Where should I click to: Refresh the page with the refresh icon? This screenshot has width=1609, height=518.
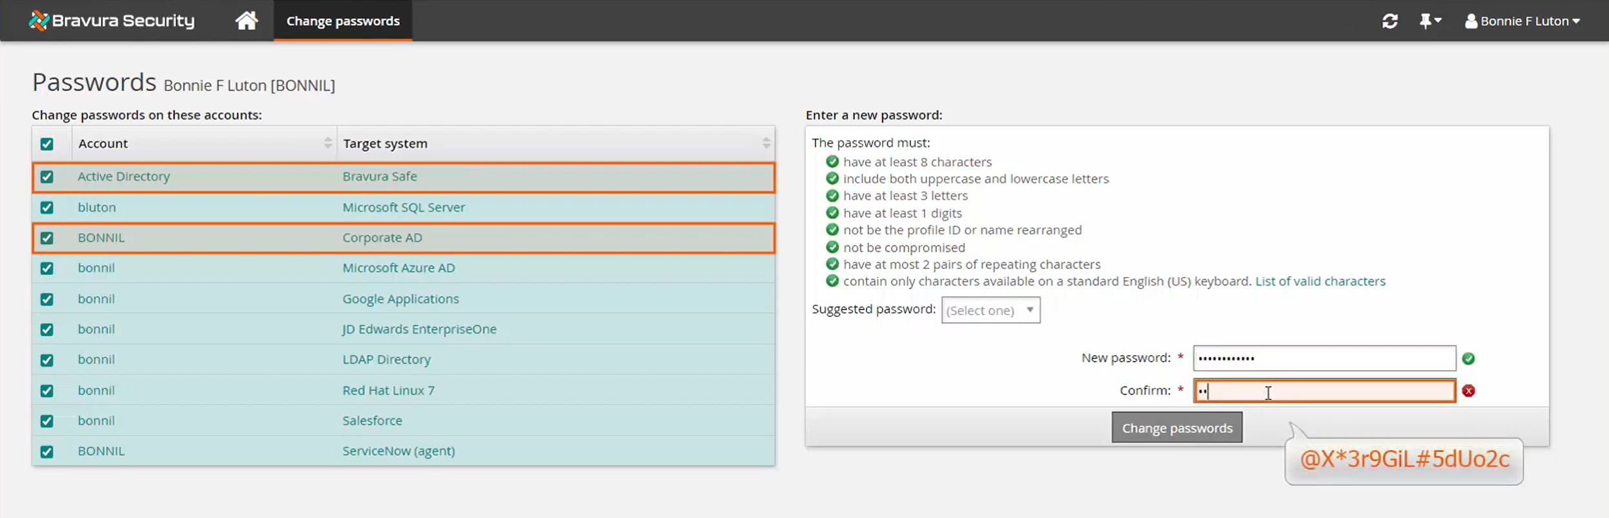tap(1389, 21)
